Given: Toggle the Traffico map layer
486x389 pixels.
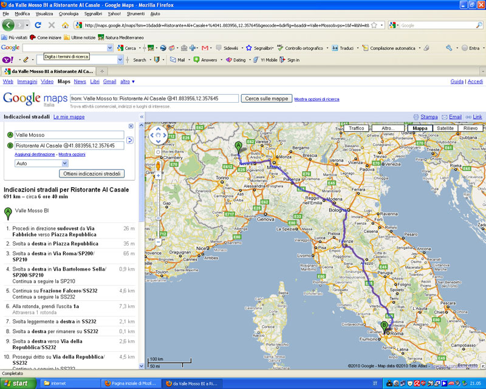Looking at the screenshot, I should click(356, 128).
